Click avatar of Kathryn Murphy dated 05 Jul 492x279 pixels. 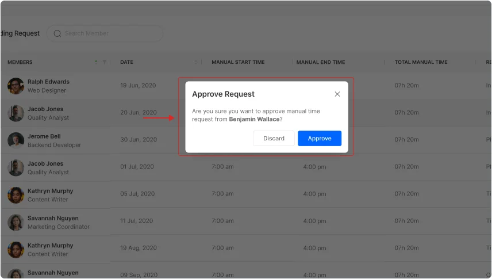[16, 195]
